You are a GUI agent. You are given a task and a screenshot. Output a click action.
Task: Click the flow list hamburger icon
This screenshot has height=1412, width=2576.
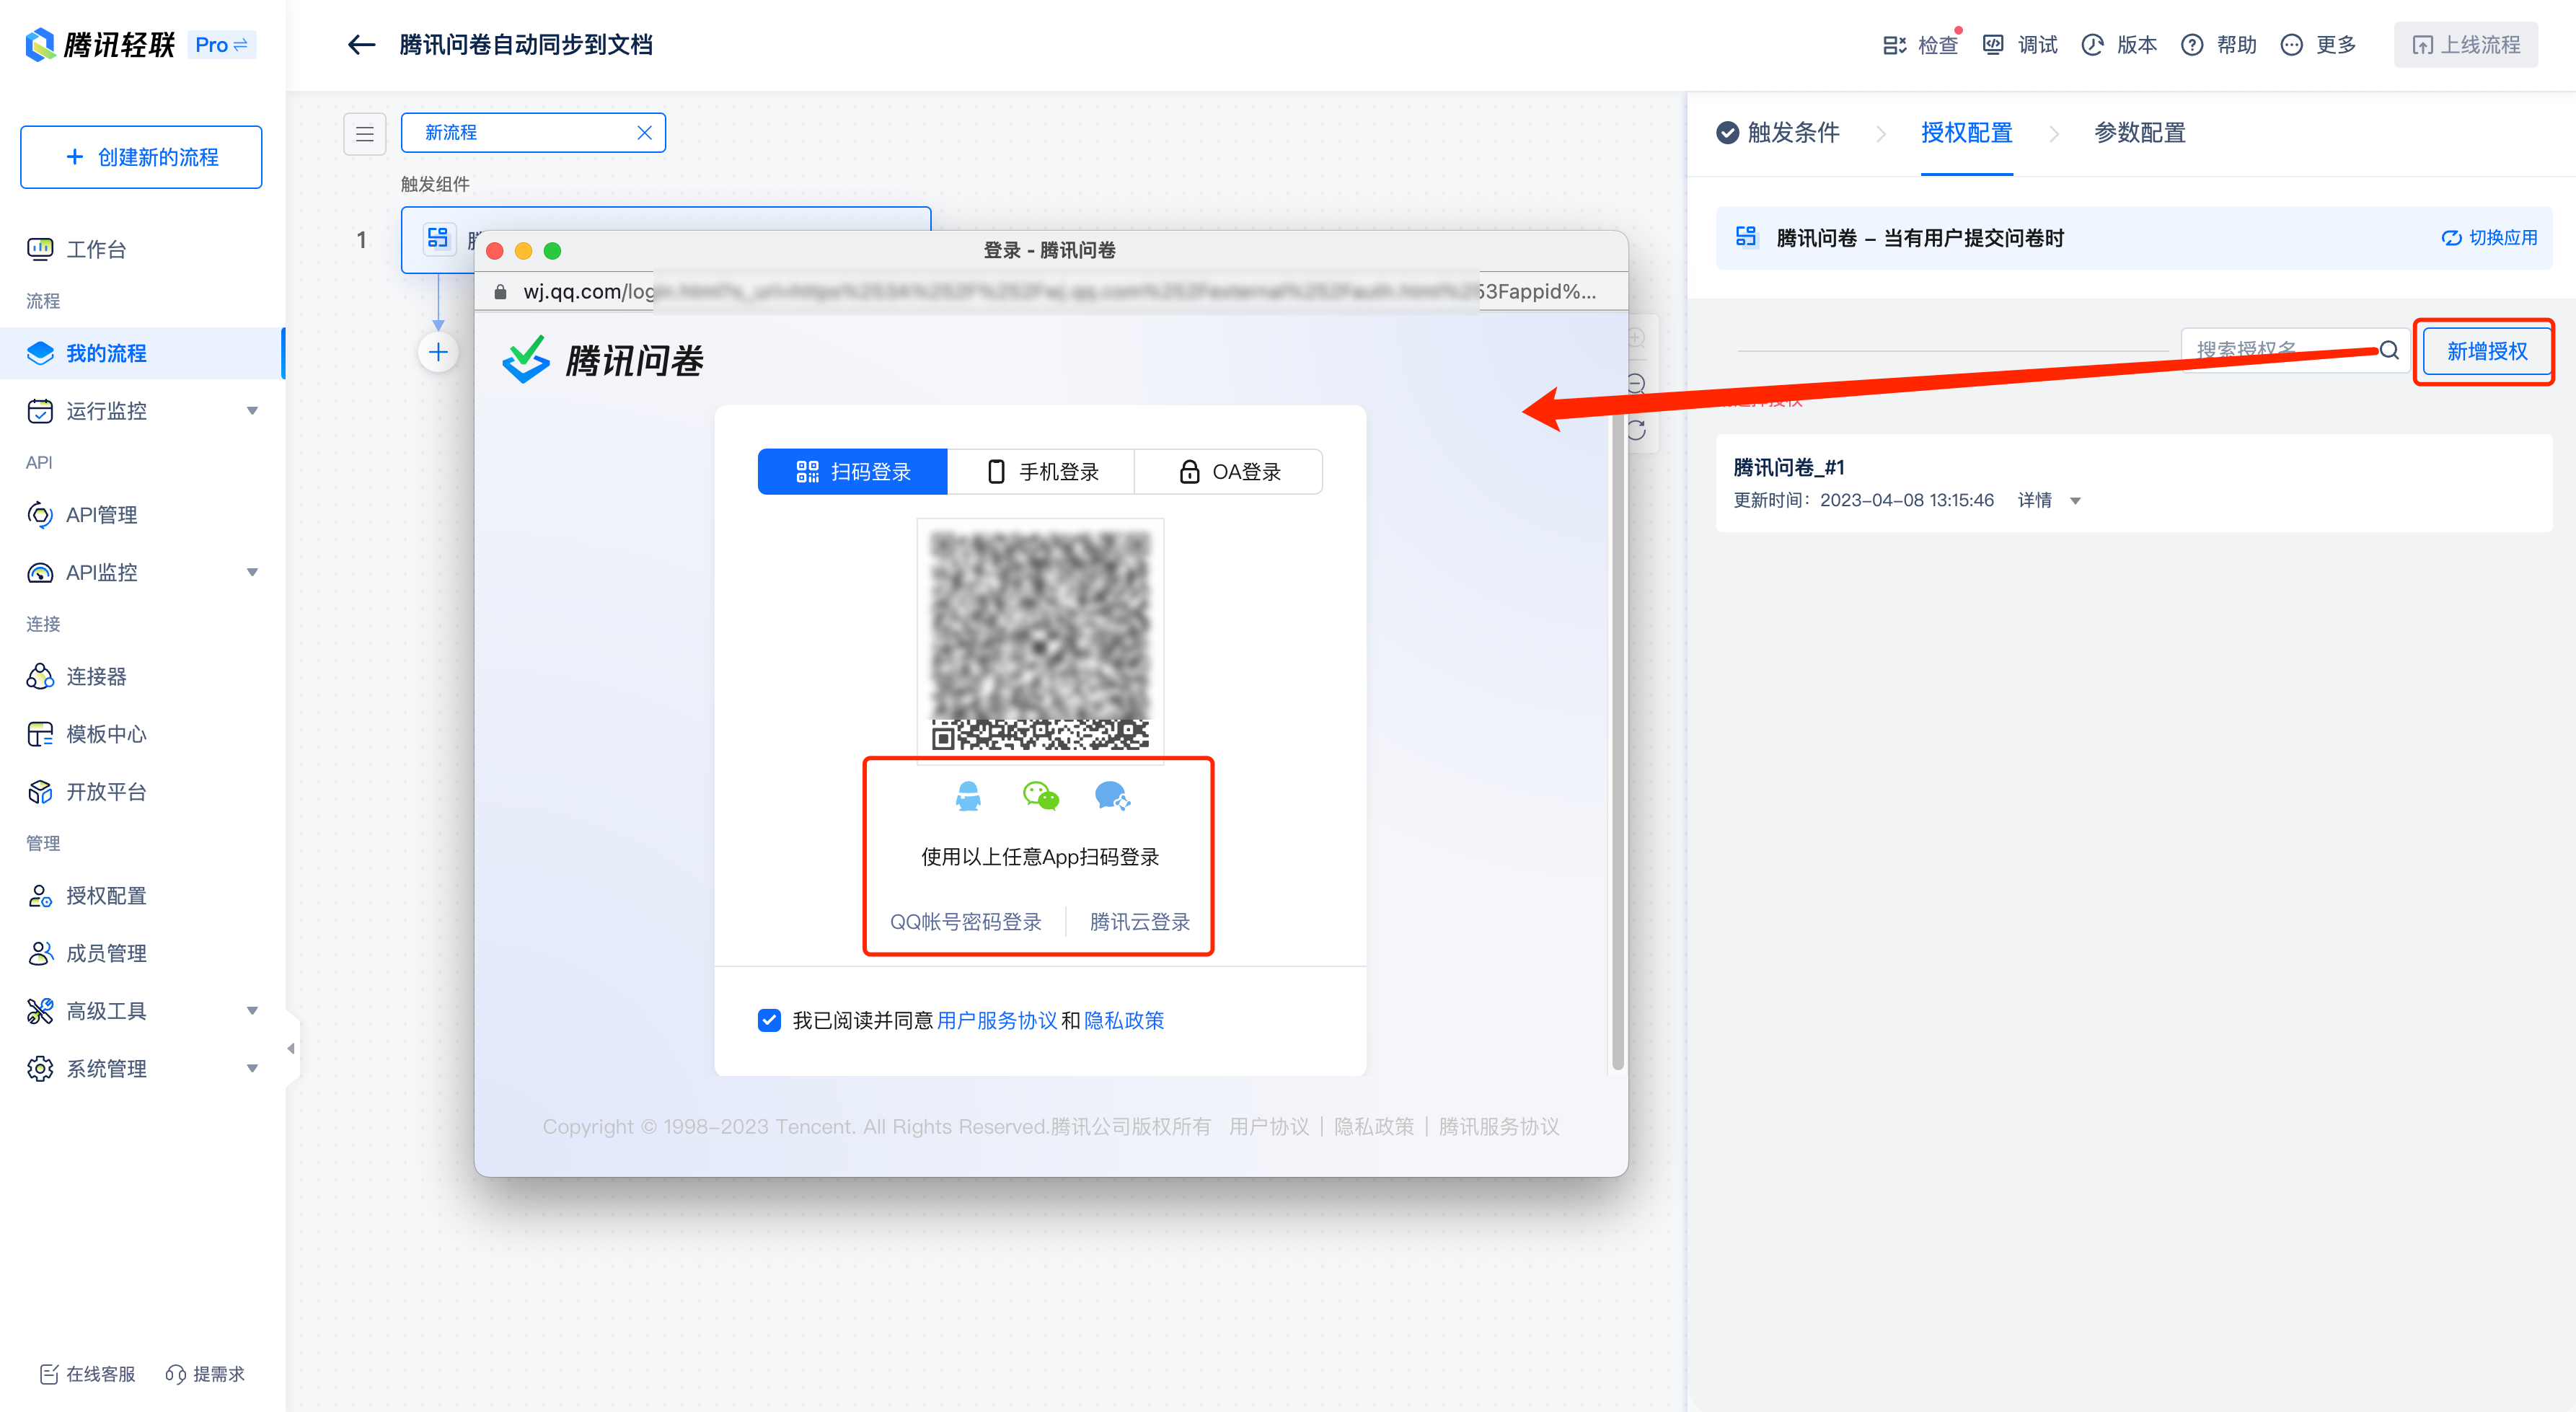click(x=365, y=133)
